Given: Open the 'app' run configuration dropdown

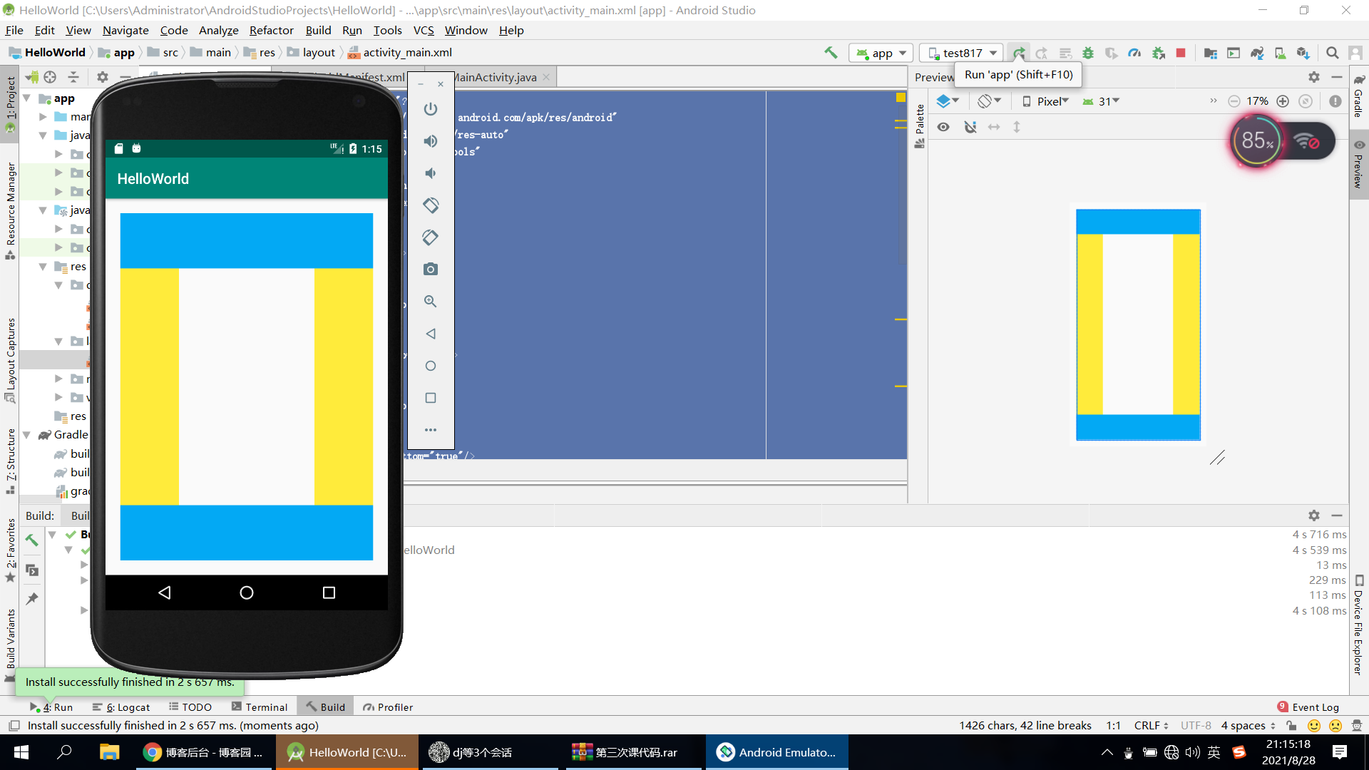Looking at the screenshot, I should pos(882,53).
